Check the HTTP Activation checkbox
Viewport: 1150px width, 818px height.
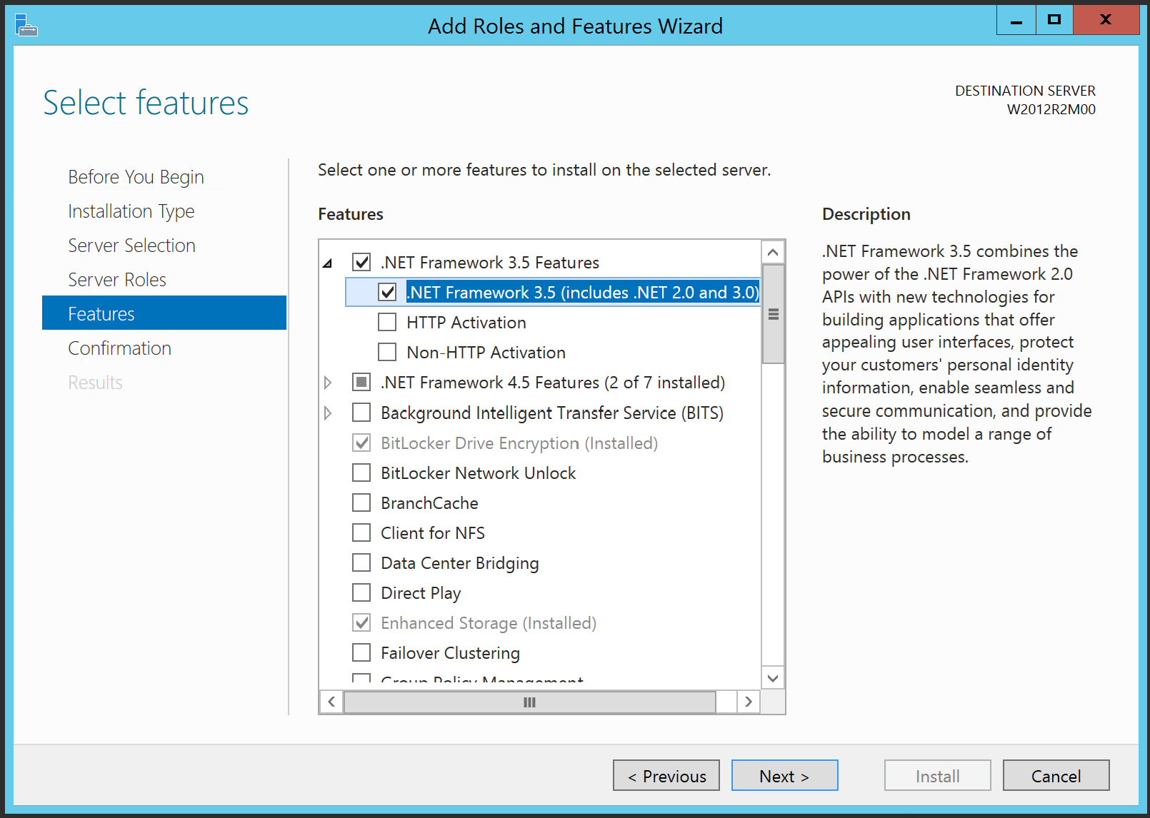(x=387, y=323)
